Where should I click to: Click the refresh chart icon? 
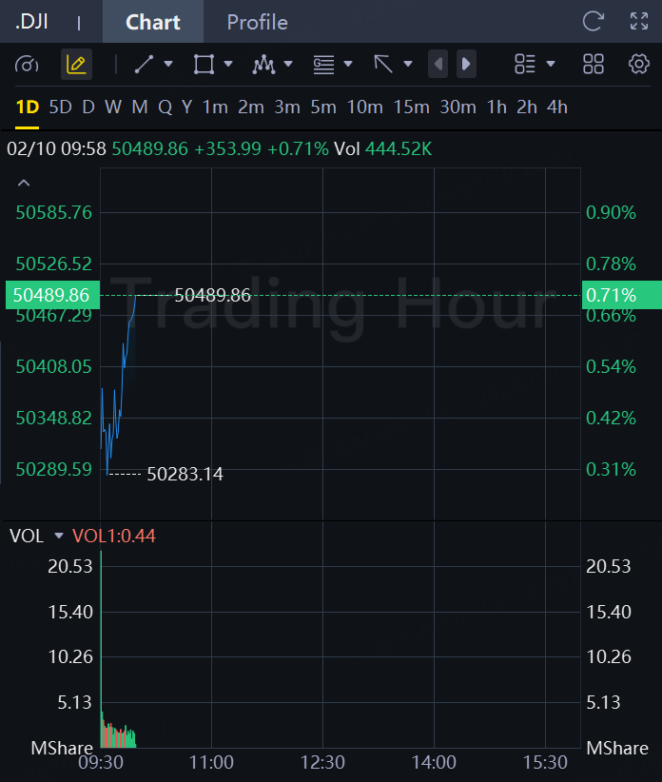point(593,22)
